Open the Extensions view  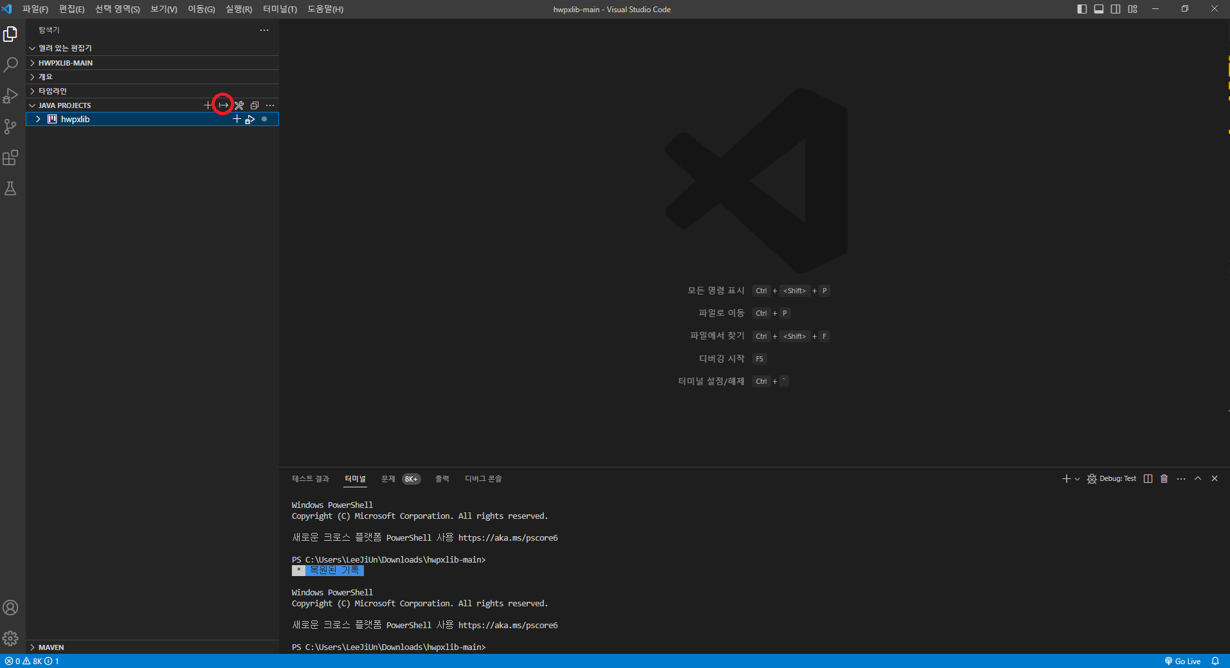(x=10, y=158)
